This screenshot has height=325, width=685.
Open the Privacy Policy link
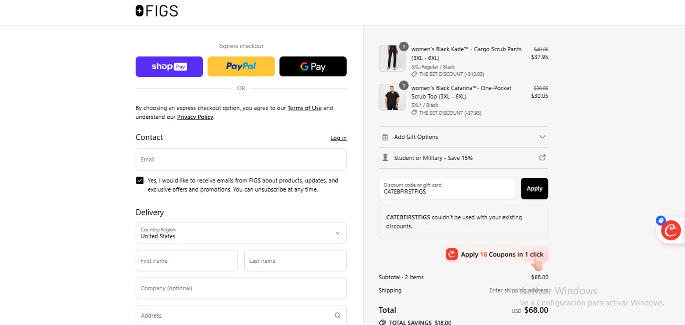click(195, 117)
